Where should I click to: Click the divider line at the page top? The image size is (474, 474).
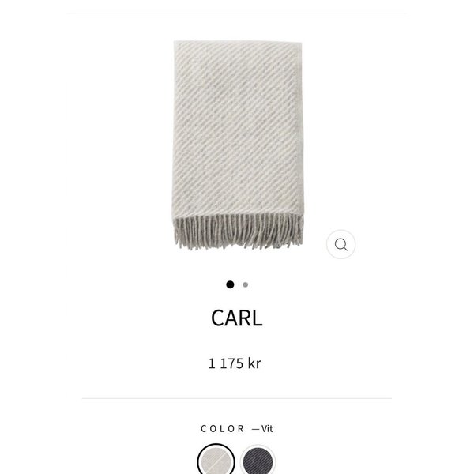(x=237, y=13)
